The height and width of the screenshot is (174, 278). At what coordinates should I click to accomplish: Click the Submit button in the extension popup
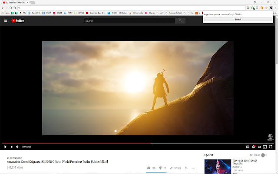click(238, 20)
